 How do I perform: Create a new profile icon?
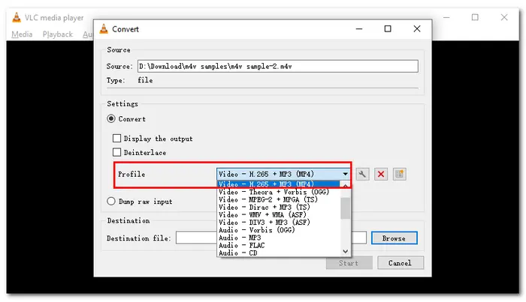(399, 175)
